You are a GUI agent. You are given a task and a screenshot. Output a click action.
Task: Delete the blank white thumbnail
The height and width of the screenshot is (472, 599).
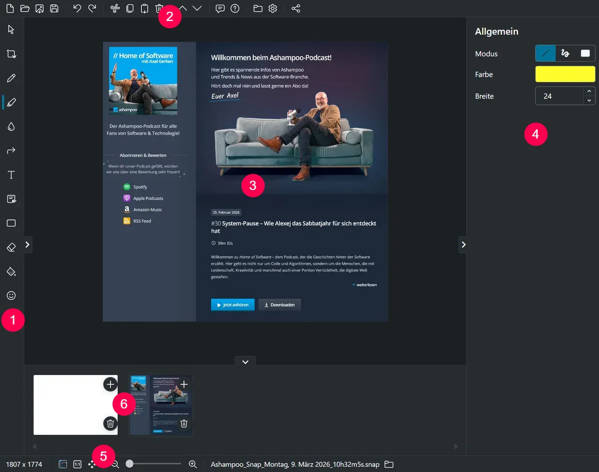click(110, 423)
